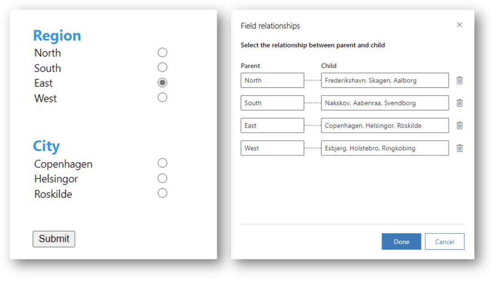494x286 pixels.
Task: Delete the South relationship row
Action: (x=459, y=103)
